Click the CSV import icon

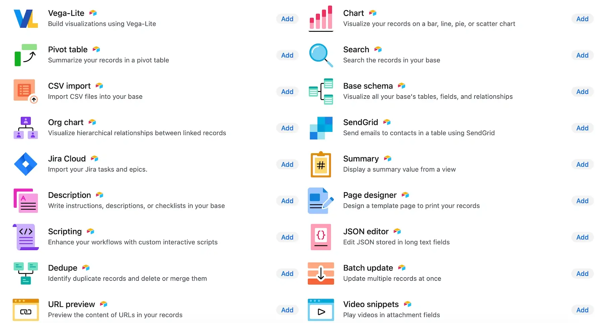coord(25,91)
